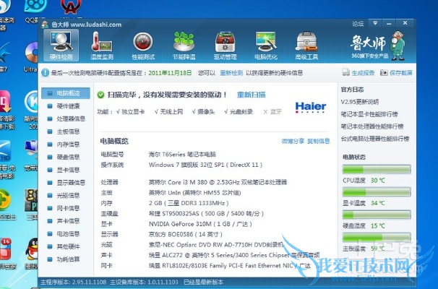Image resolution: width=438 pixels, height=289 pixels.
Task: Click the green scan-complete check icon
Action: click(x=100, y=95)
